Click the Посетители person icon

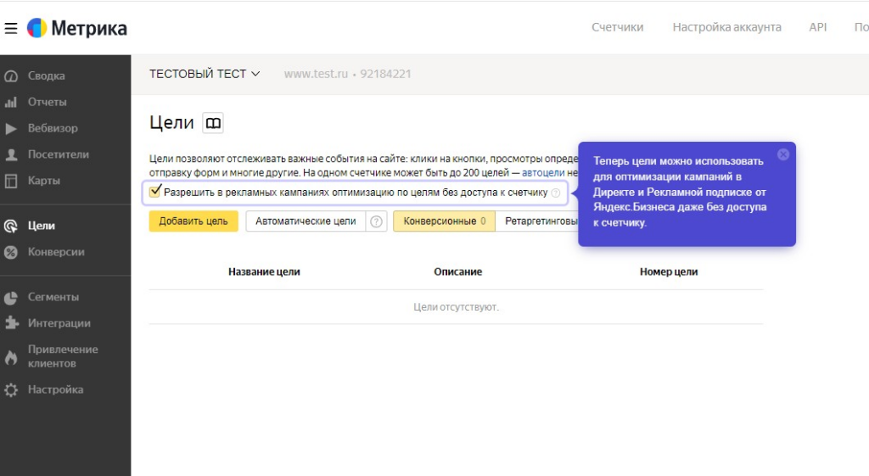click(x=11, y=154)
